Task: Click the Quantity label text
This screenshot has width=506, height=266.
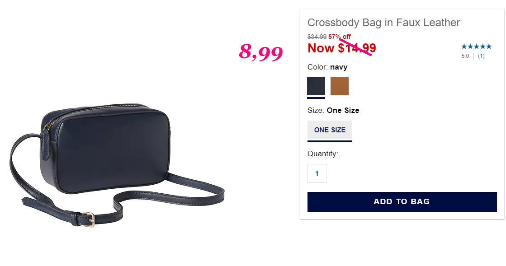Action: pyautogui.click(x=323, y=154)
